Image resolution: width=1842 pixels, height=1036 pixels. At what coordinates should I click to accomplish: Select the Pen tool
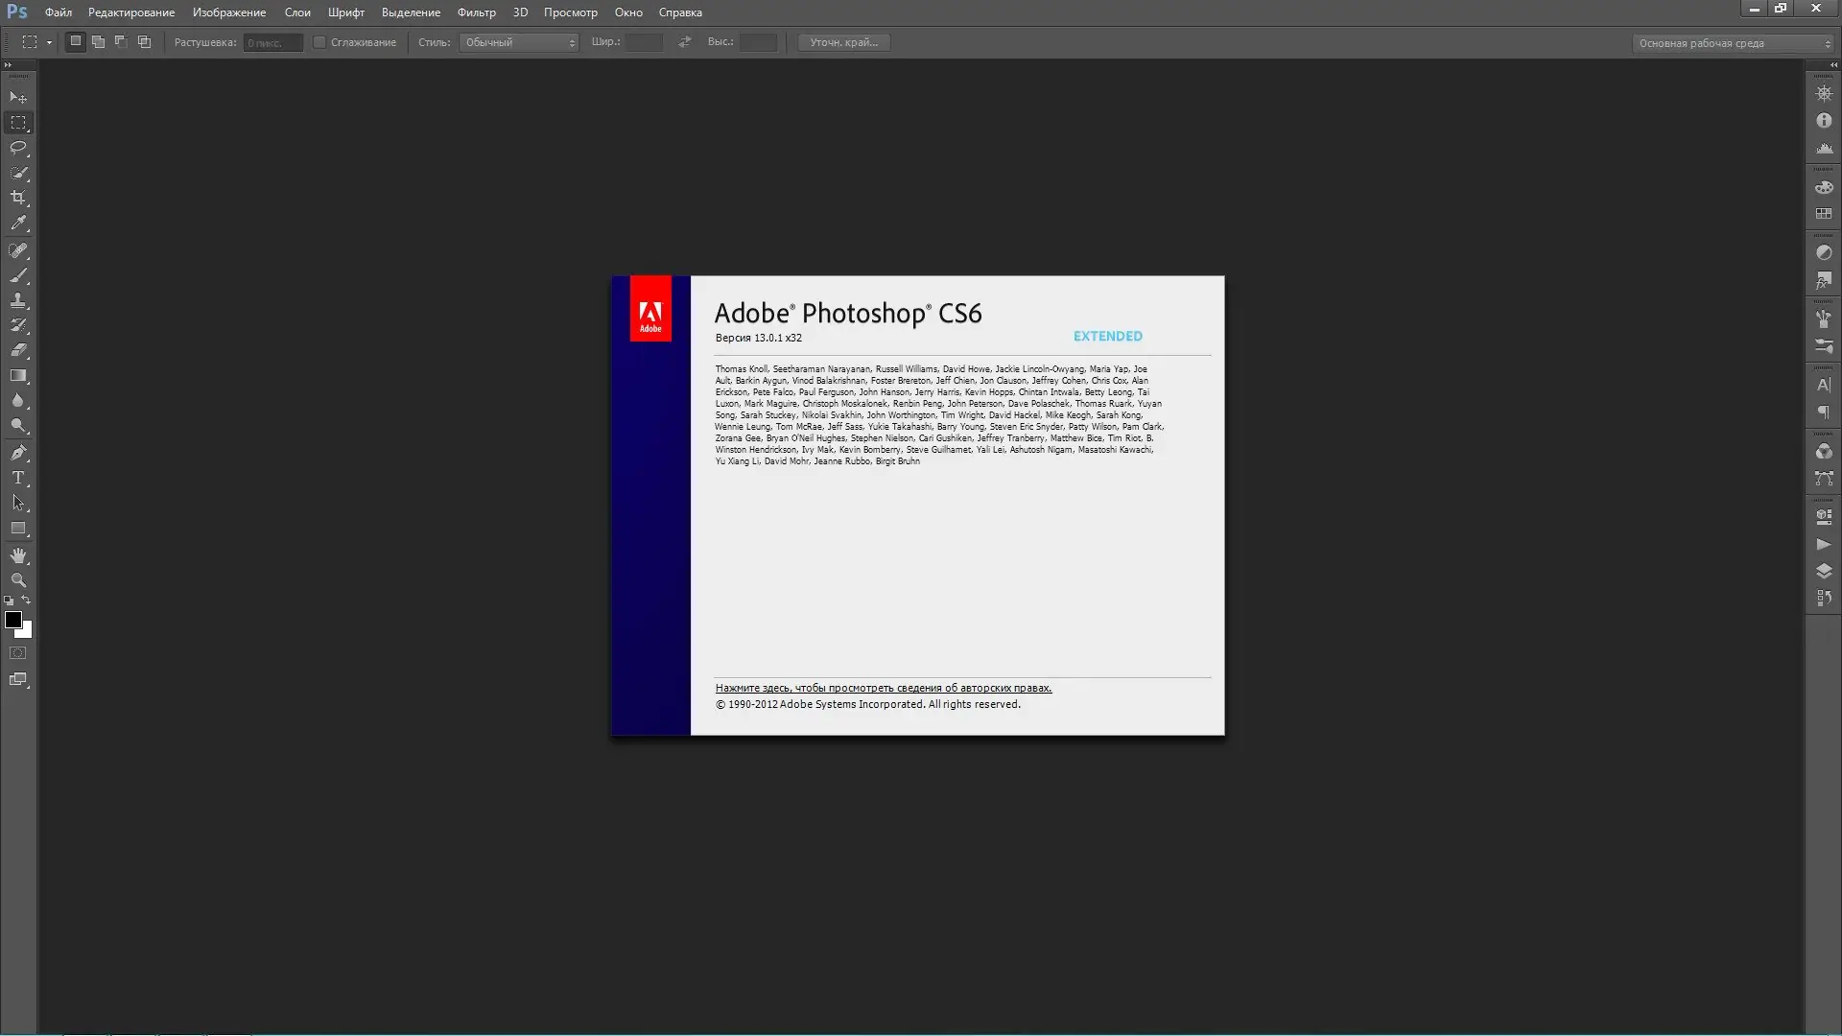tap(18, 453)
